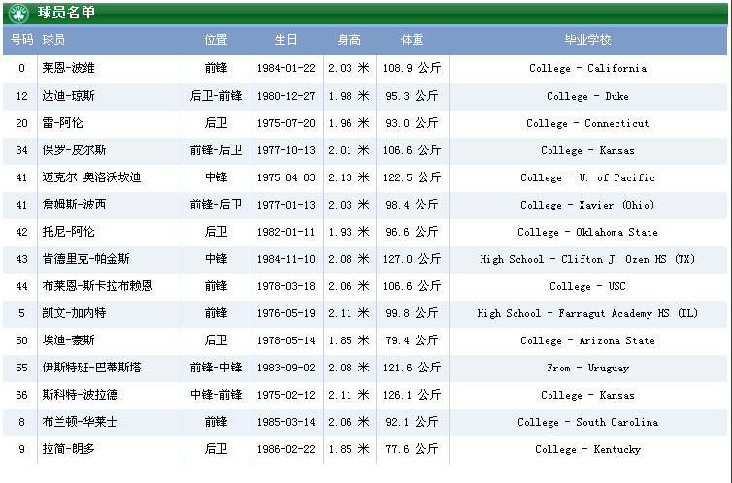Click High School - Farragut Academy HS (IL)
The height and width of the screenshot is (483, 732).
(587, 313)
